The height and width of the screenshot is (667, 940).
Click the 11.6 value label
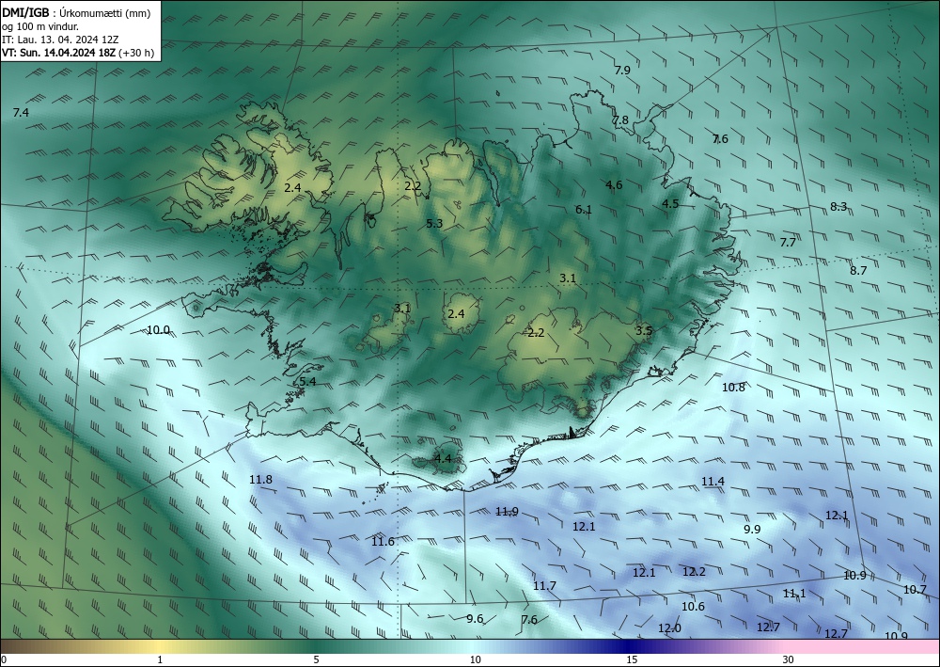[x=384, y=542]
